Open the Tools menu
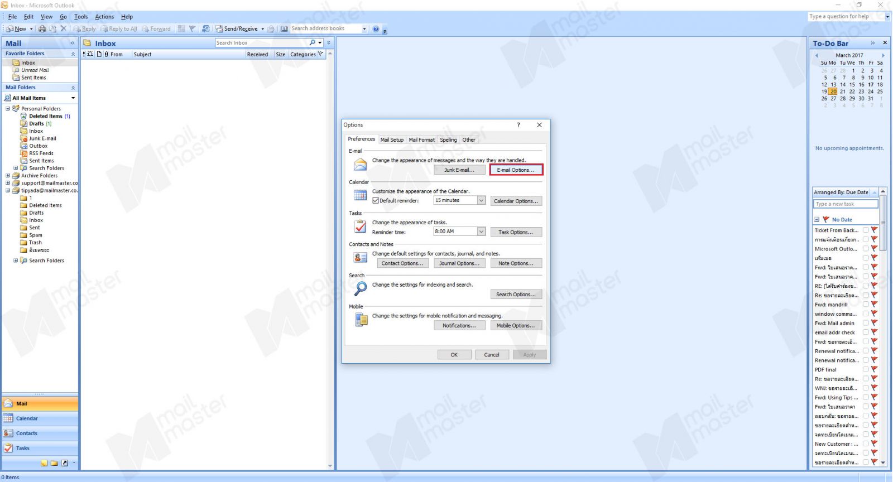This screenshot has height=482, width=893. (81, 17)
